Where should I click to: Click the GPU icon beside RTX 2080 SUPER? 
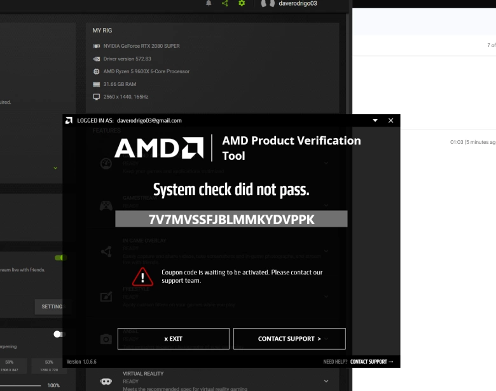point(97,46)
